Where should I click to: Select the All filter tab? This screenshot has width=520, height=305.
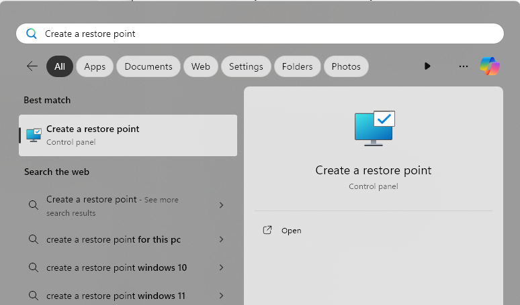(60, 66)
